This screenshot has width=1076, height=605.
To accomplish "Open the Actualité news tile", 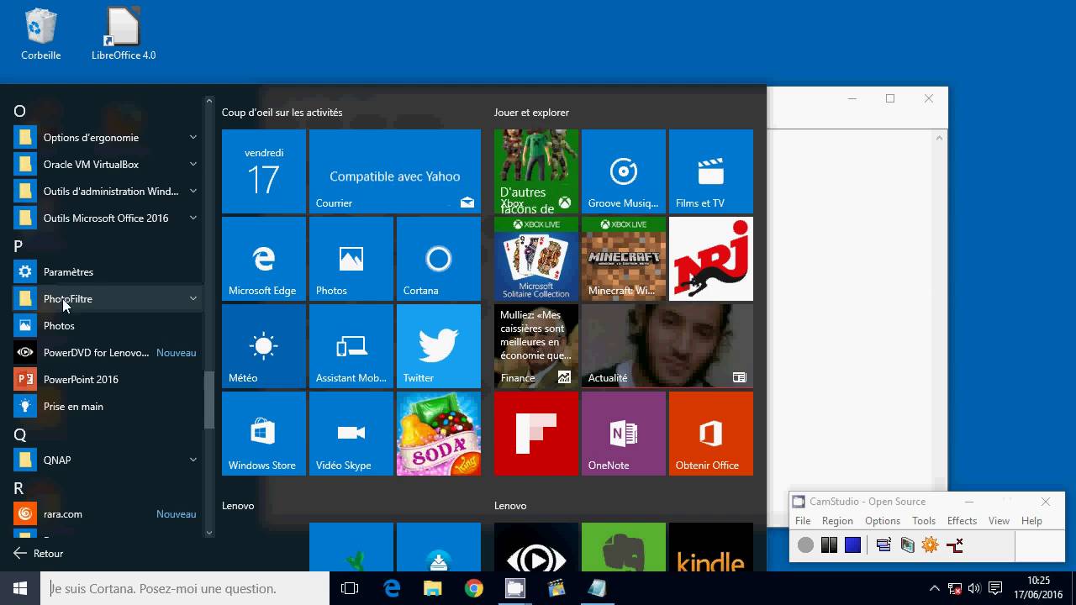I will click(667, 346).
